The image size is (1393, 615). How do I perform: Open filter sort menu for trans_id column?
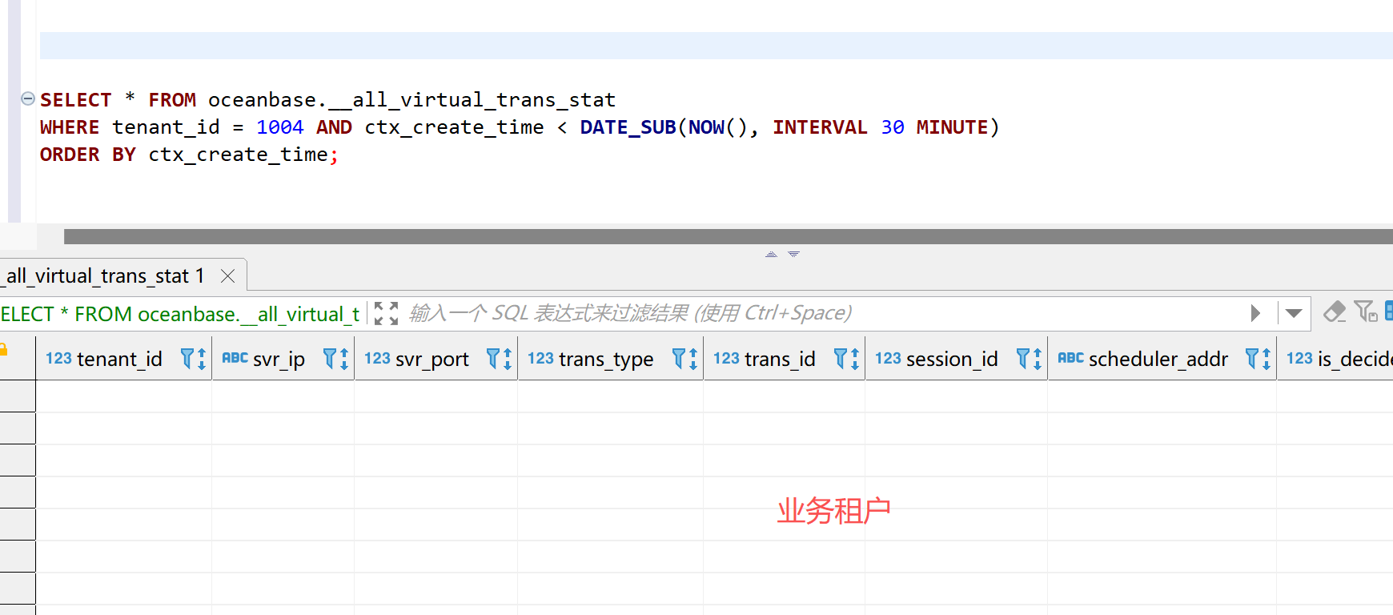pyautogui.click(x=846, y=359)
